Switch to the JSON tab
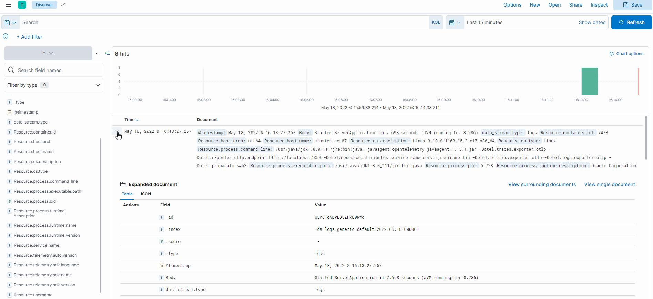Viewport: 653px width, 299px height. [x=145, y=194]
